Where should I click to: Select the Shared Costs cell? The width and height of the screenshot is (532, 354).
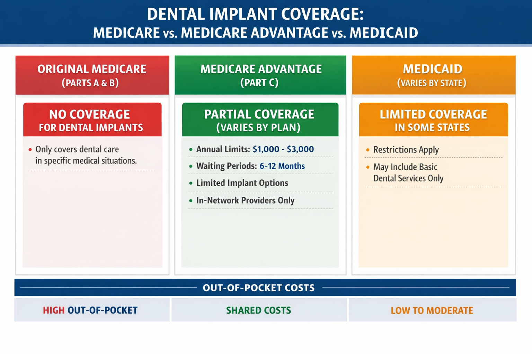coord(258,310)
